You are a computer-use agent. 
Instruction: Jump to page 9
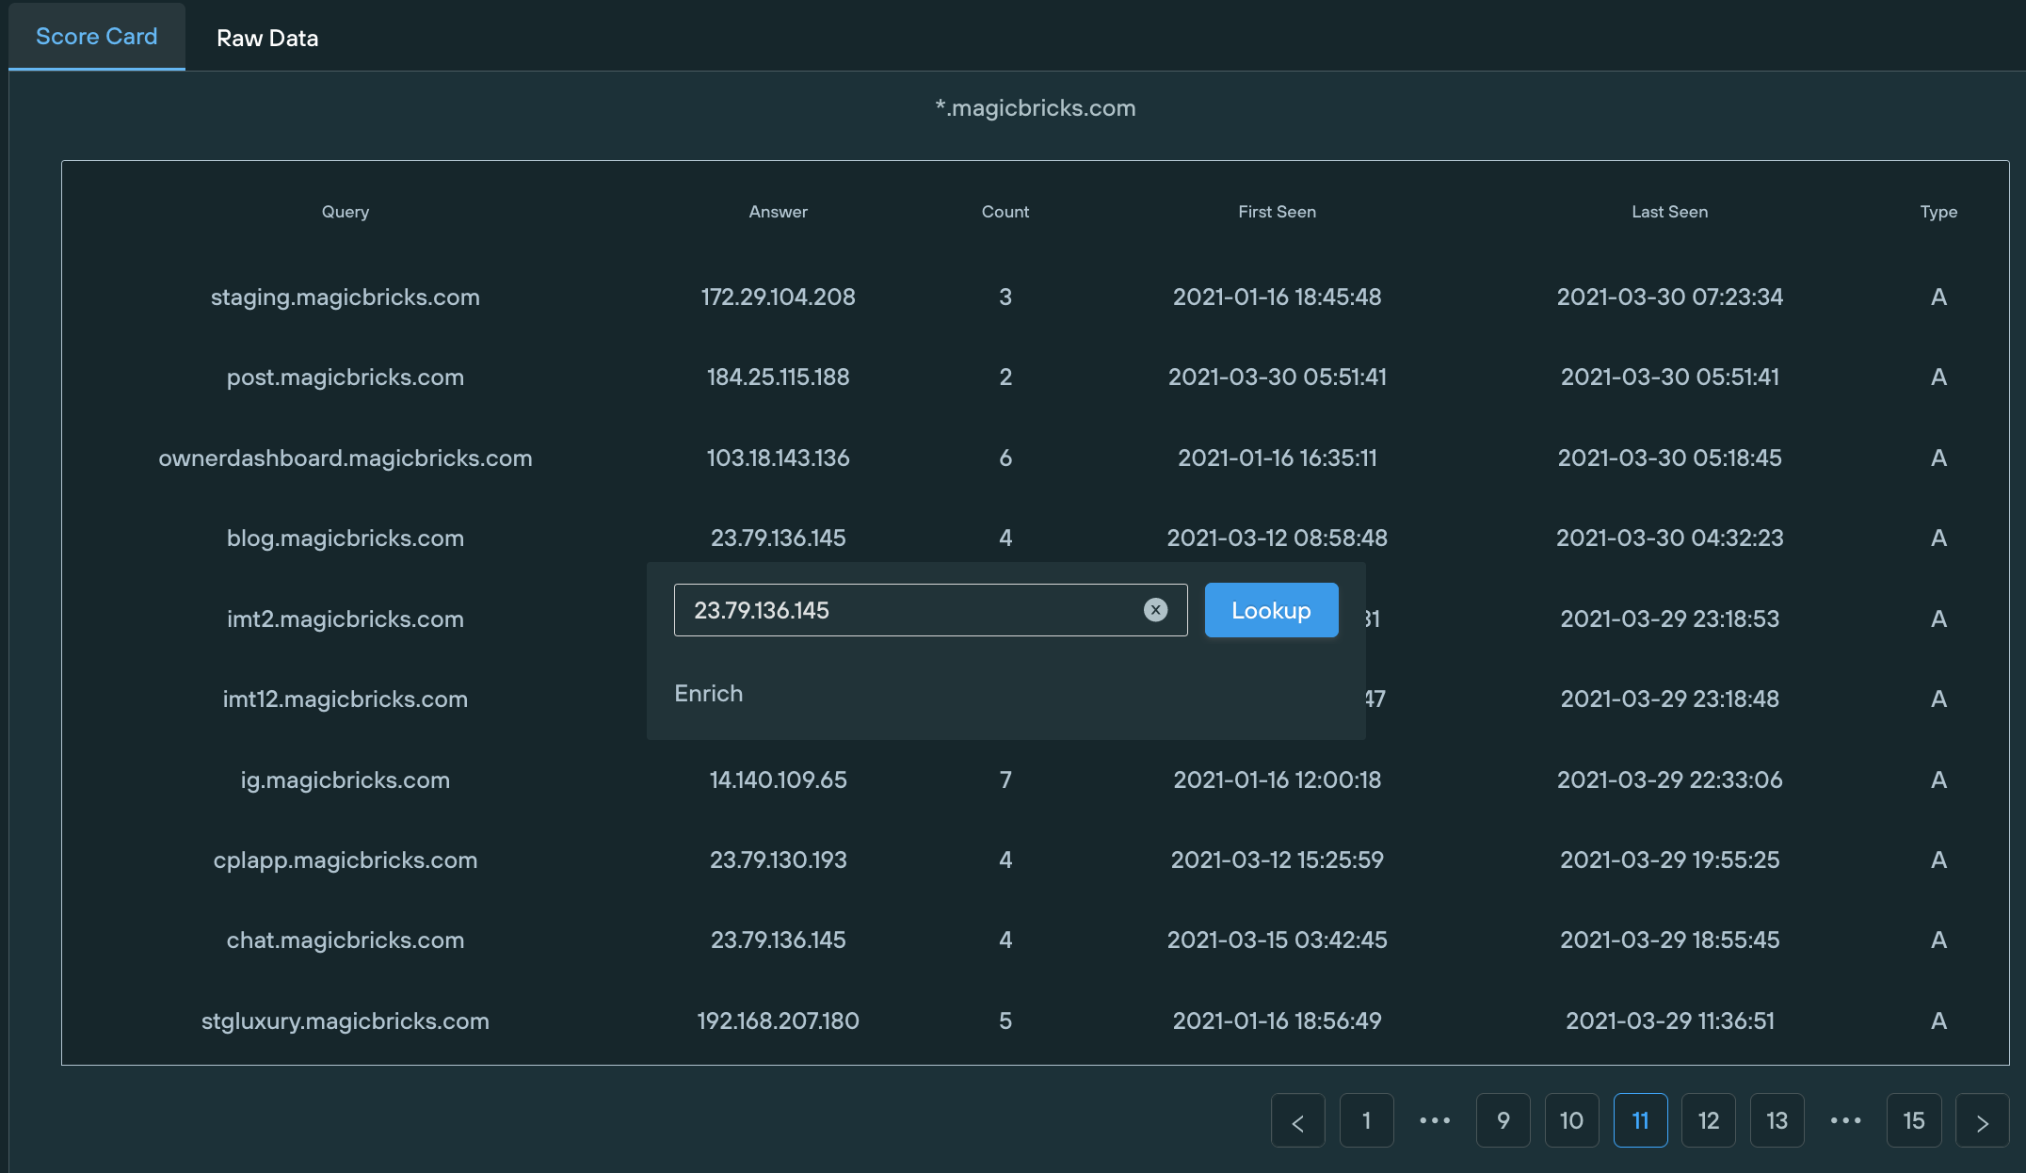click(1503, 1120)
